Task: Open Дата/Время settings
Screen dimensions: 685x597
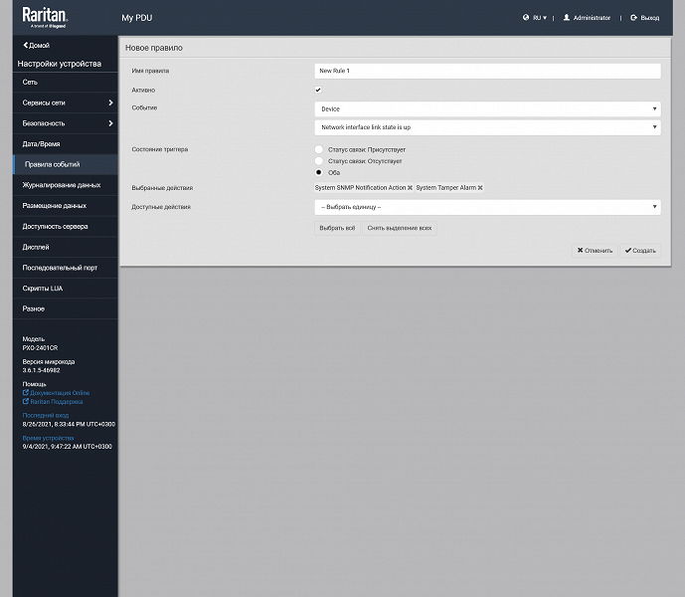Action: (x=66, y=144)
